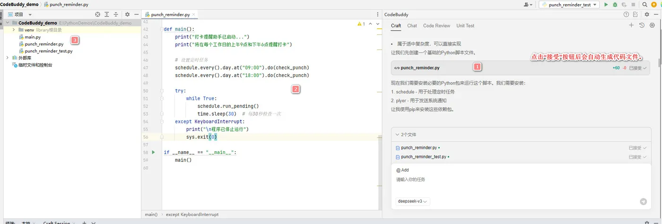Start a new CodeBuddy session with plus icon
The width and height of the screenshot is (662, 224).
(631, 26)
